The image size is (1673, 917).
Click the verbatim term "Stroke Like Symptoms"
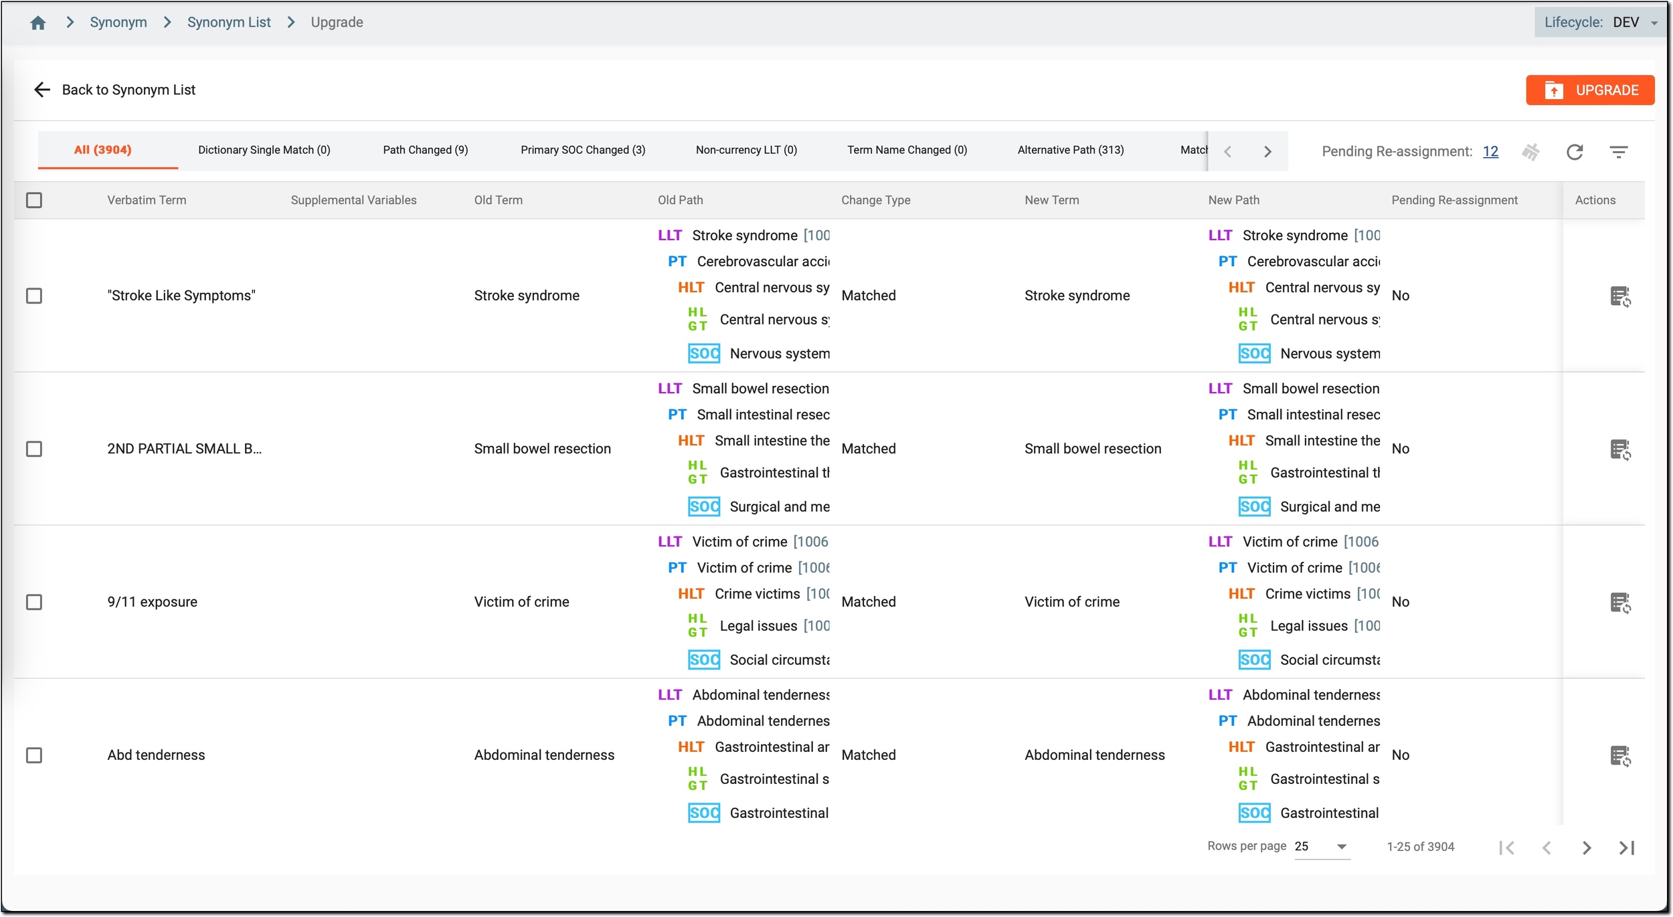pyautogui.click(x=181, y=296)
